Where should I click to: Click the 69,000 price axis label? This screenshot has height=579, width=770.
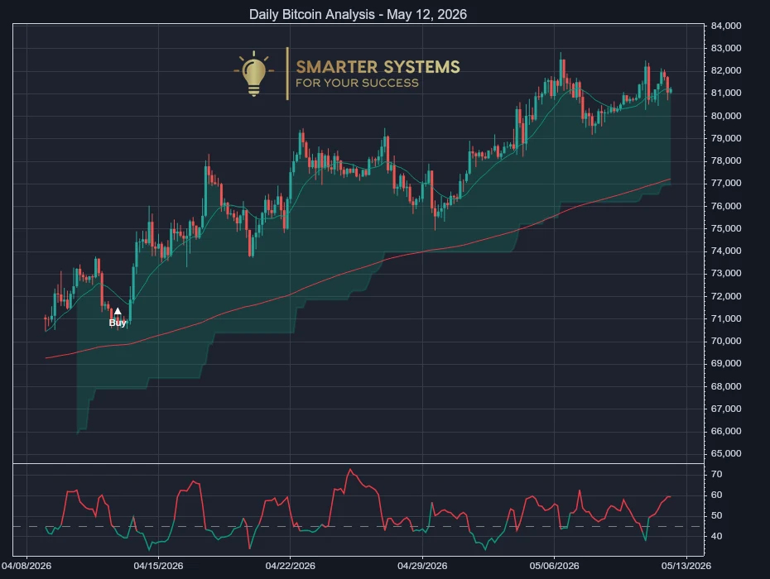(726, 364)
